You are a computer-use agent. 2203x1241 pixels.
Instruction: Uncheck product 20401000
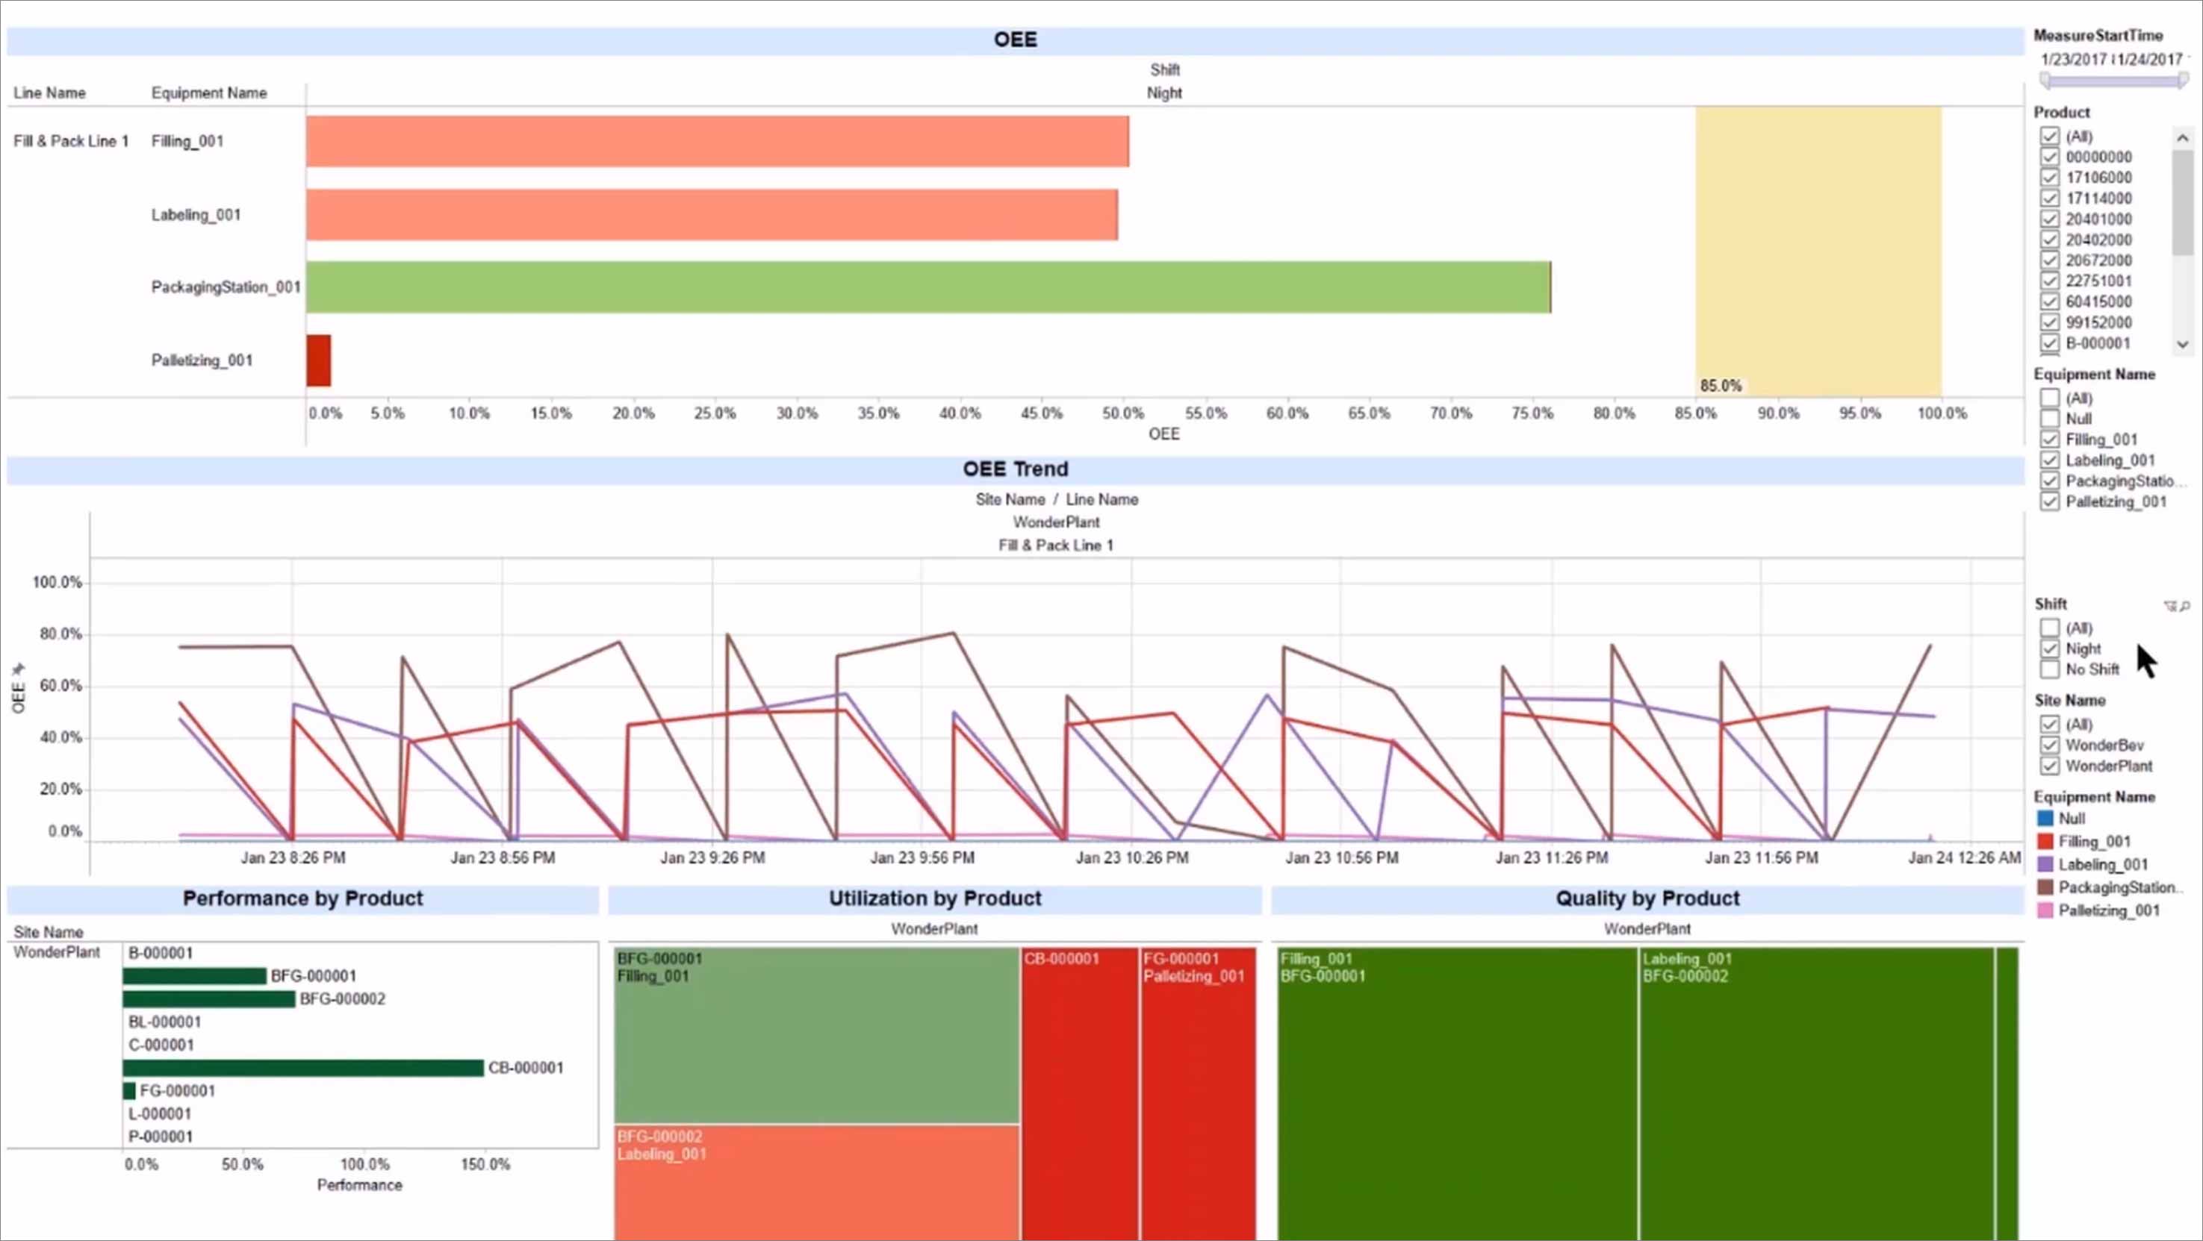(2049, 219)
